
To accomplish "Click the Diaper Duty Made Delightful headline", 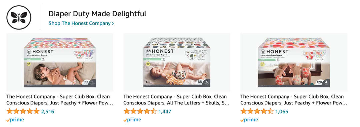I will click(x=97, y=14).
